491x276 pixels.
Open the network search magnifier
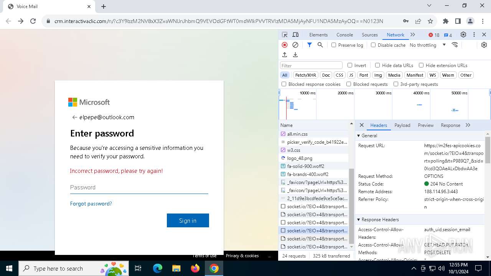[320, 45]
